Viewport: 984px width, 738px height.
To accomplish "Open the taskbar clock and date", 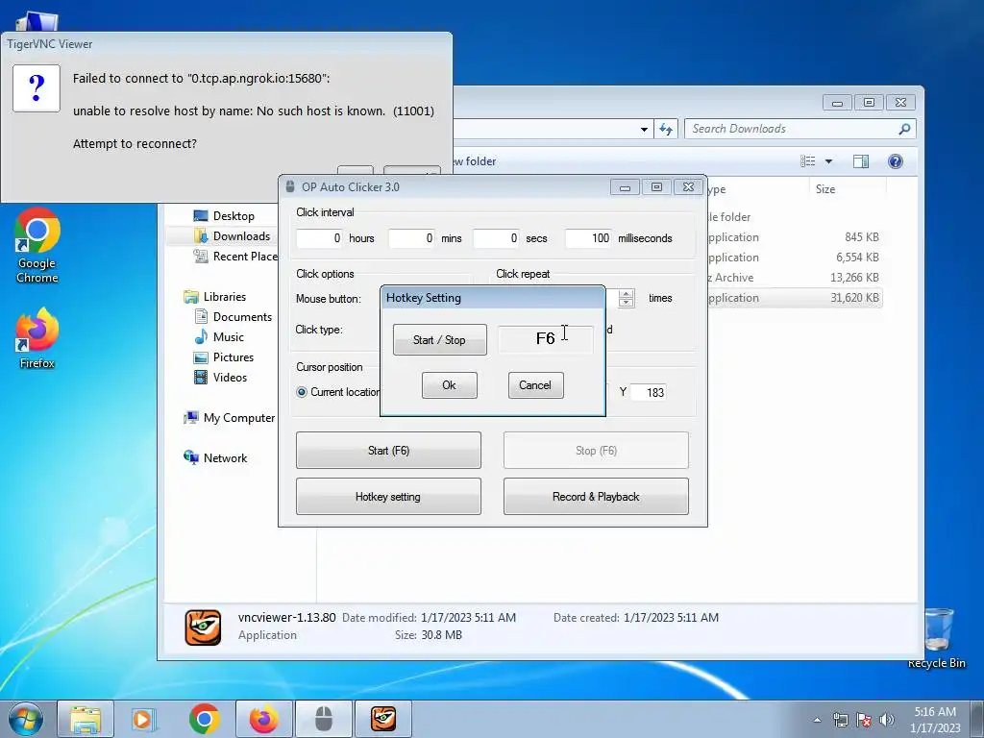I will pos(935,720).
